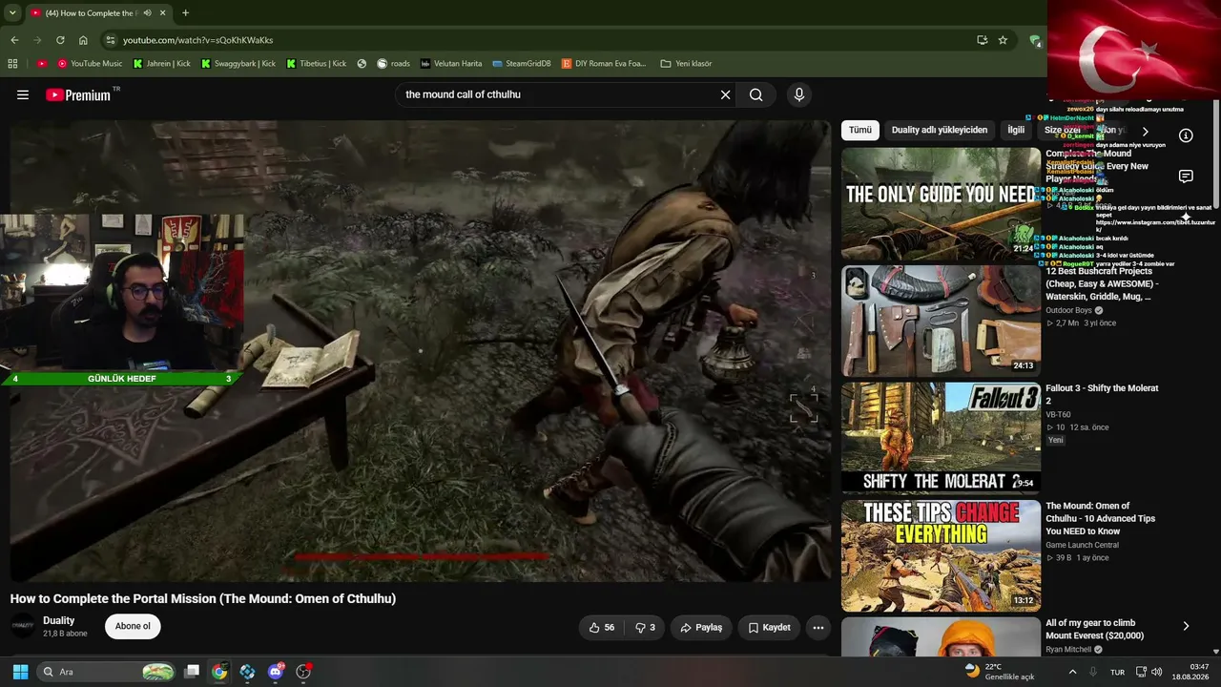Open the SteamGridDB bookmark
This screenshot has width=1221, height=687.
tap(522, 64)
